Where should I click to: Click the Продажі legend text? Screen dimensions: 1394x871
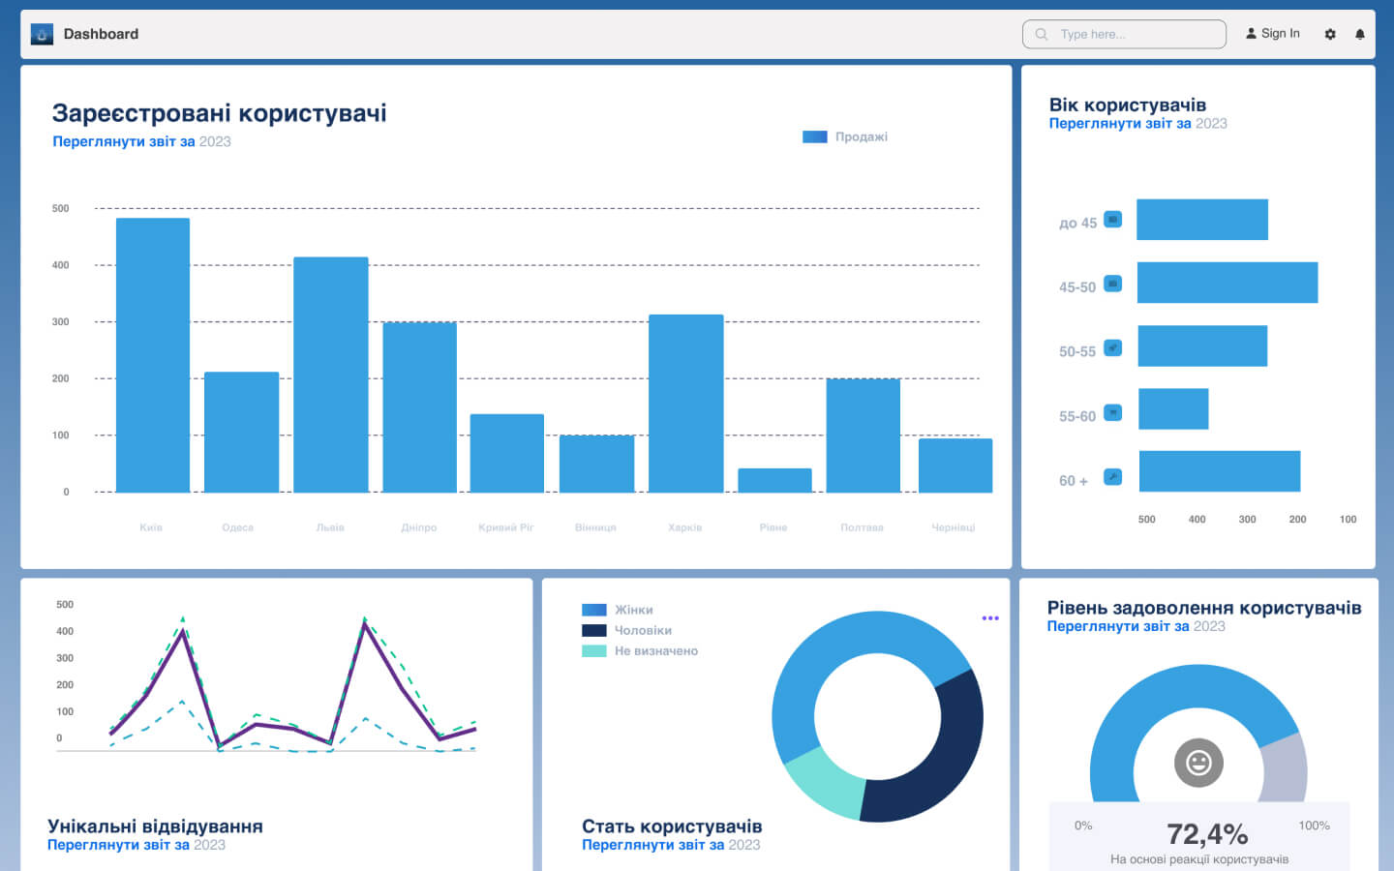[862, 136]
